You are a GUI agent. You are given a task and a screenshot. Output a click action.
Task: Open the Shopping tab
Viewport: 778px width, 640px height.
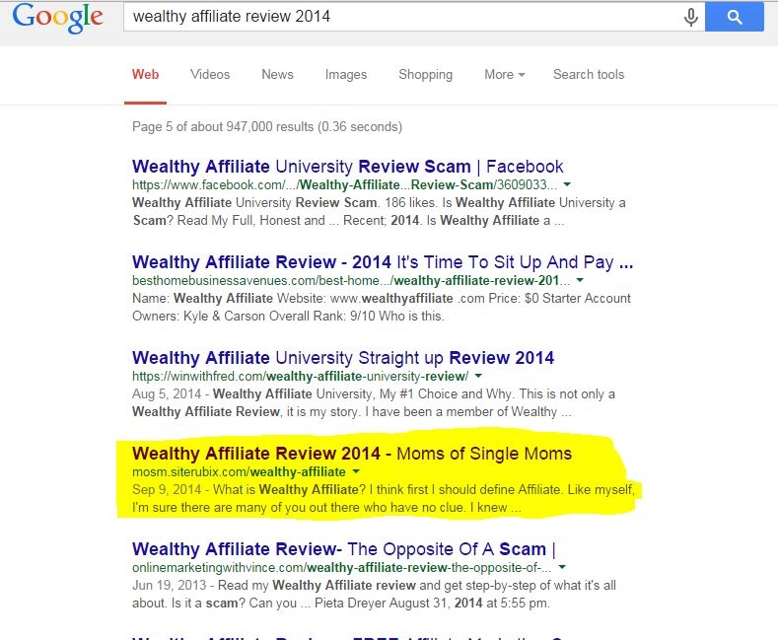coord(425,74)
